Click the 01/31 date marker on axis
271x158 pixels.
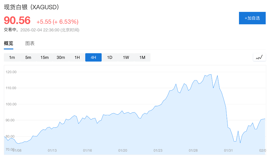(x=228, y=150)
